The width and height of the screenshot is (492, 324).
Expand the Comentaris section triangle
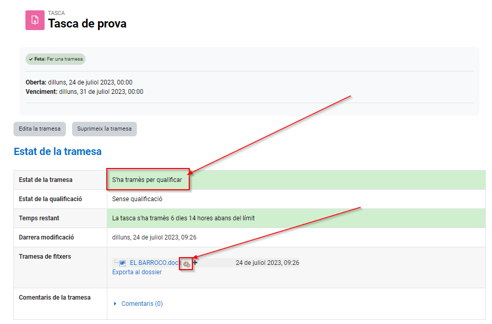point(115,304)
